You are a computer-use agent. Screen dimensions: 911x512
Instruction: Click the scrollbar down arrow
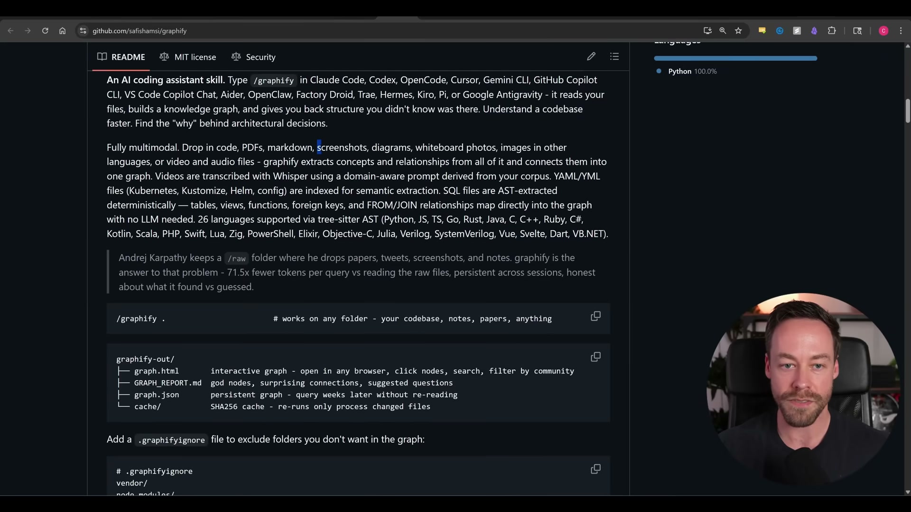(907, 492)
